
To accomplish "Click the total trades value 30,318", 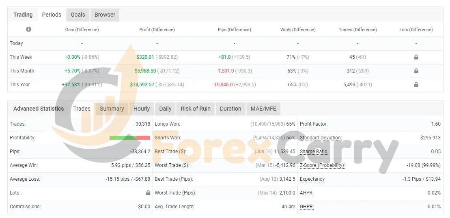I will (143, 124).
